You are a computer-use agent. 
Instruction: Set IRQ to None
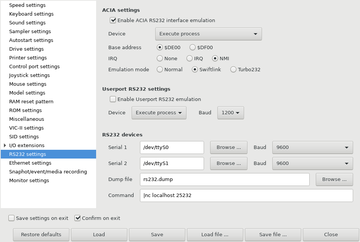click(x=159, y=58)
